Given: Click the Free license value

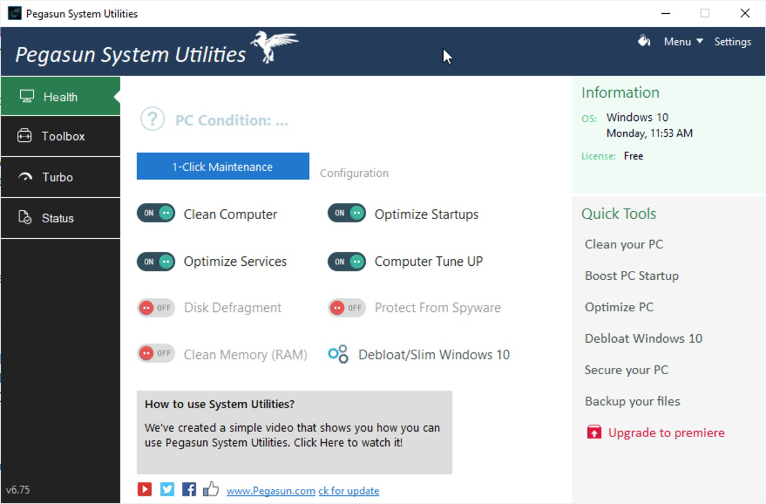Looking at the screenshot, I should pyautogui.click(x=633, y=156).
